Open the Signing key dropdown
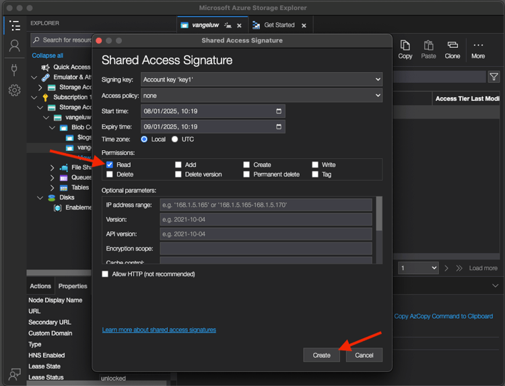505x386 pixels. click(x=261, y=79)
